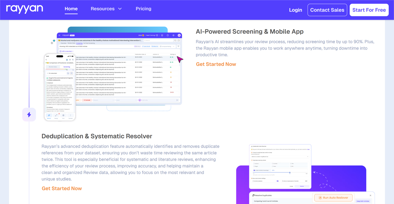Uncheck the Articles Similarity Percentage checkbox
The width and height of the screenshot is (394, 204).
(254, 170)
